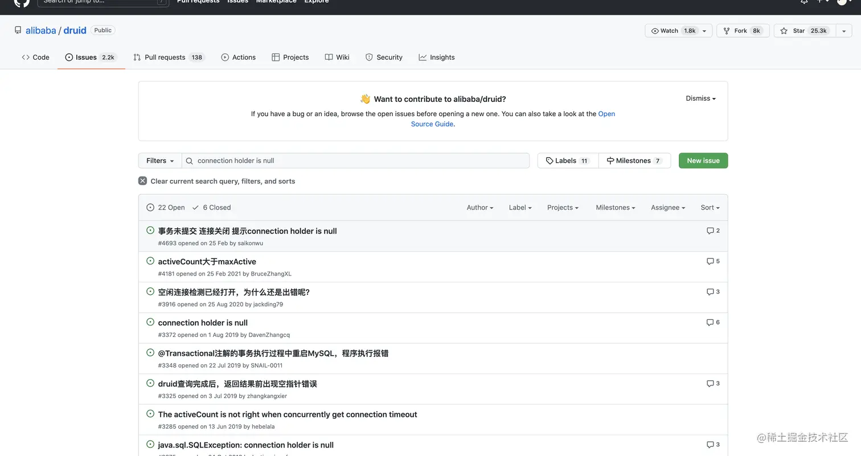Open issue 'connection holder is null' #3372
861x456 pixels.
[x=203, y=323]
